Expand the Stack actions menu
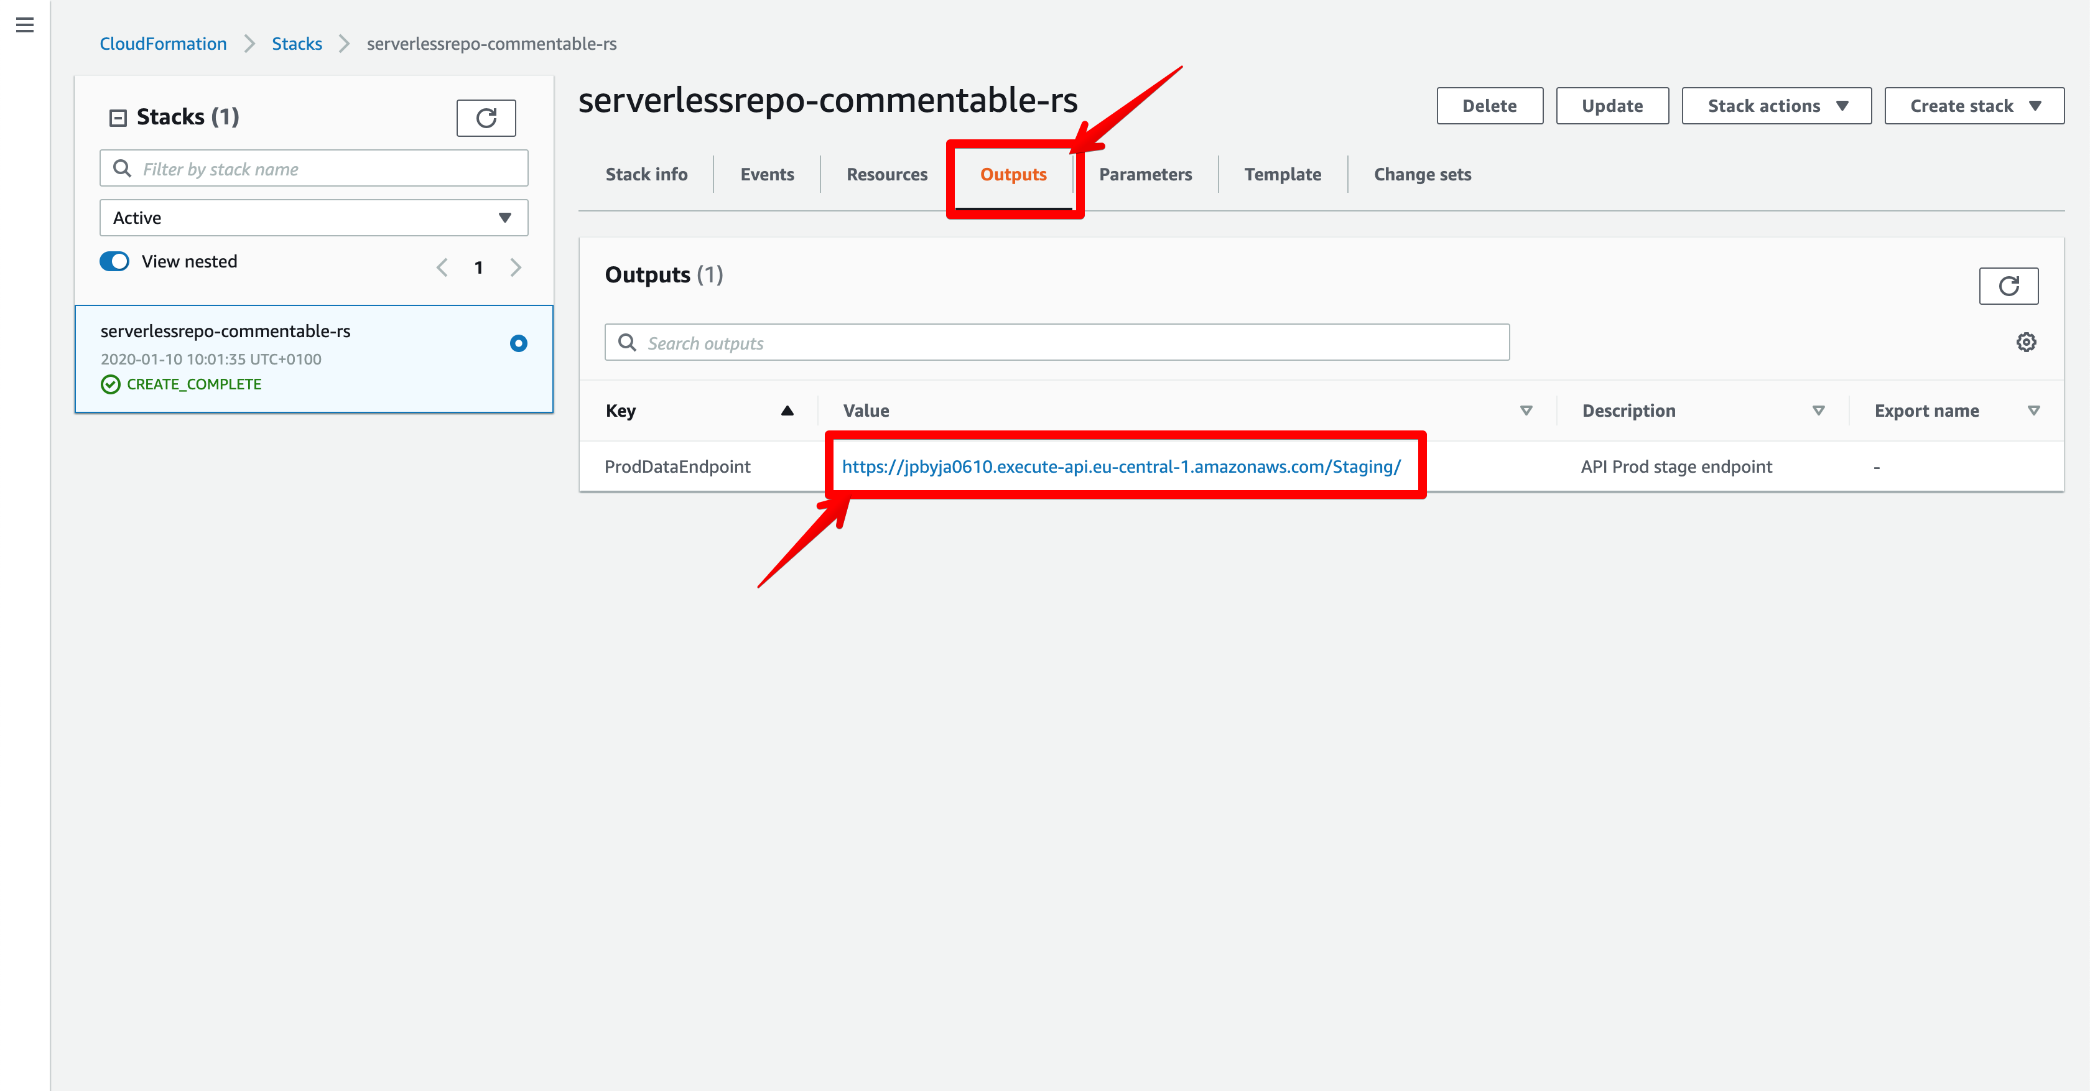Image resolution: width=2090 pixels, height=1091 pixels. (x=1775, y=106)
